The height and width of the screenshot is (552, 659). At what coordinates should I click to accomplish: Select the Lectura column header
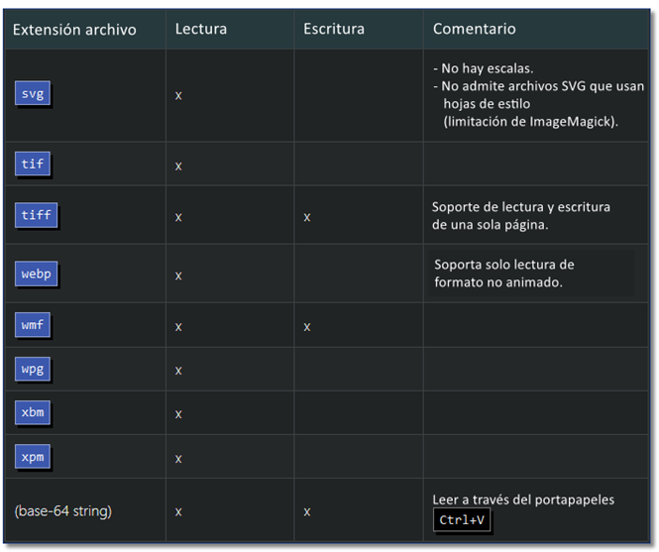point(201,29)
